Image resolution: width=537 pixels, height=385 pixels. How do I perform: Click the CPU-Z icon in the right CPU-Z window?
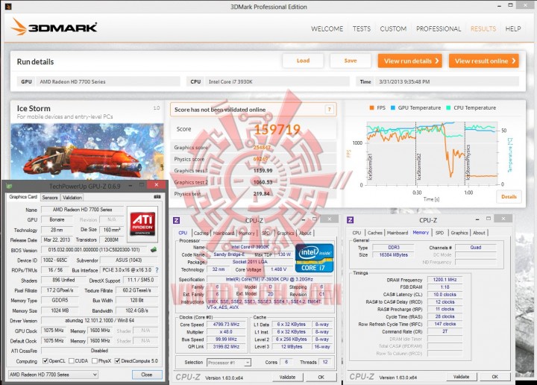tap(350, 220)
